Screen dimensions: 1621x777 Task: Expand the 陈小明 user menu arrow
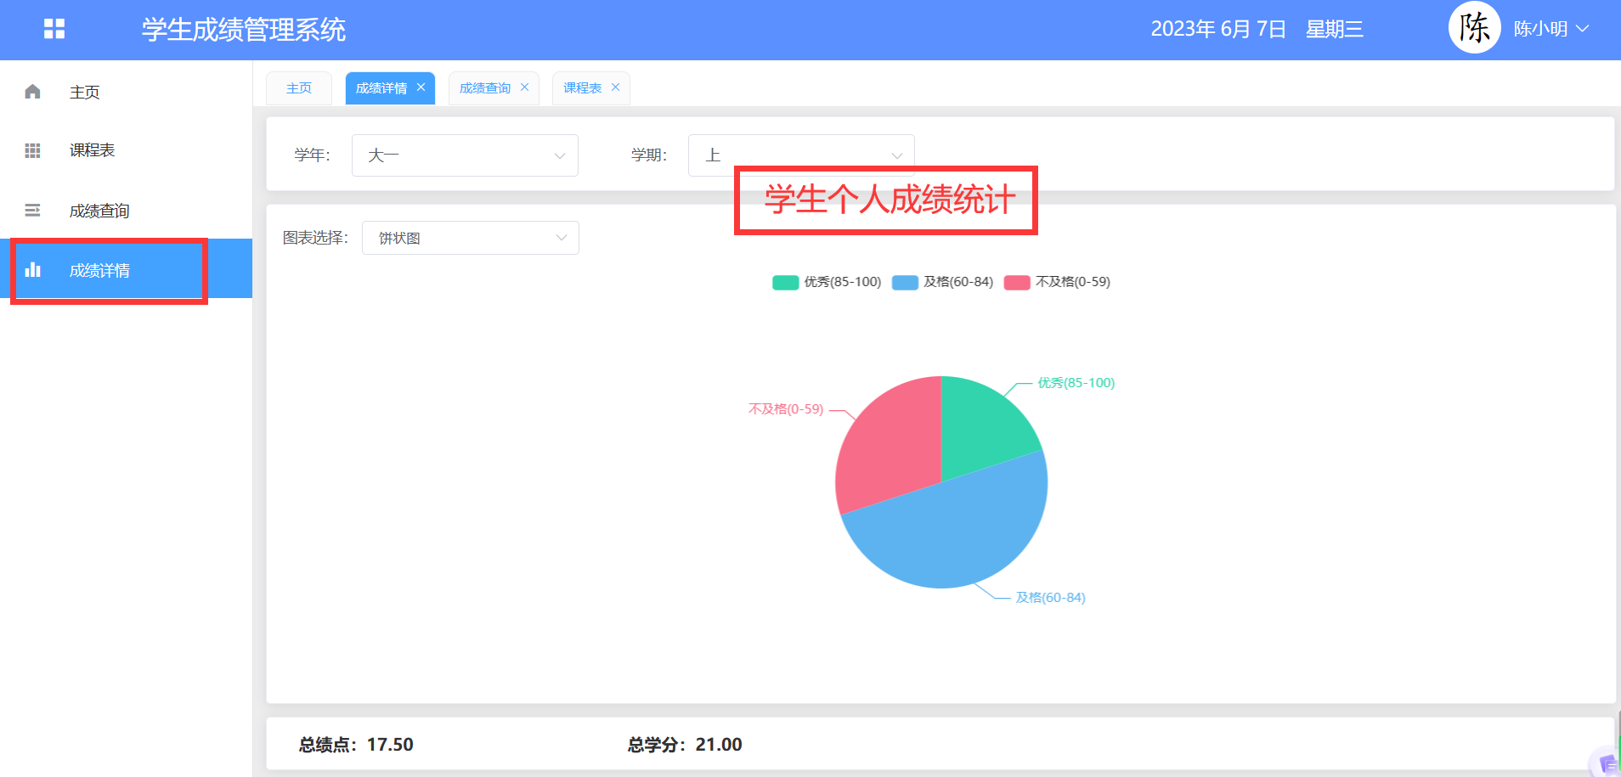(x=1582, y=29)
